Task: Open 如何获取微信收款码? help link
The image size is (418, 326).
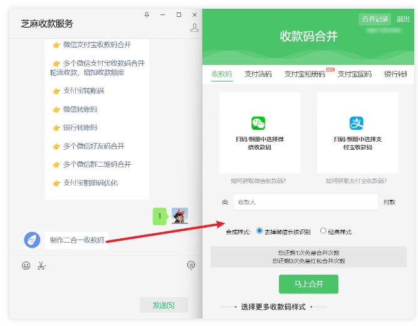Action: (258, 181)
